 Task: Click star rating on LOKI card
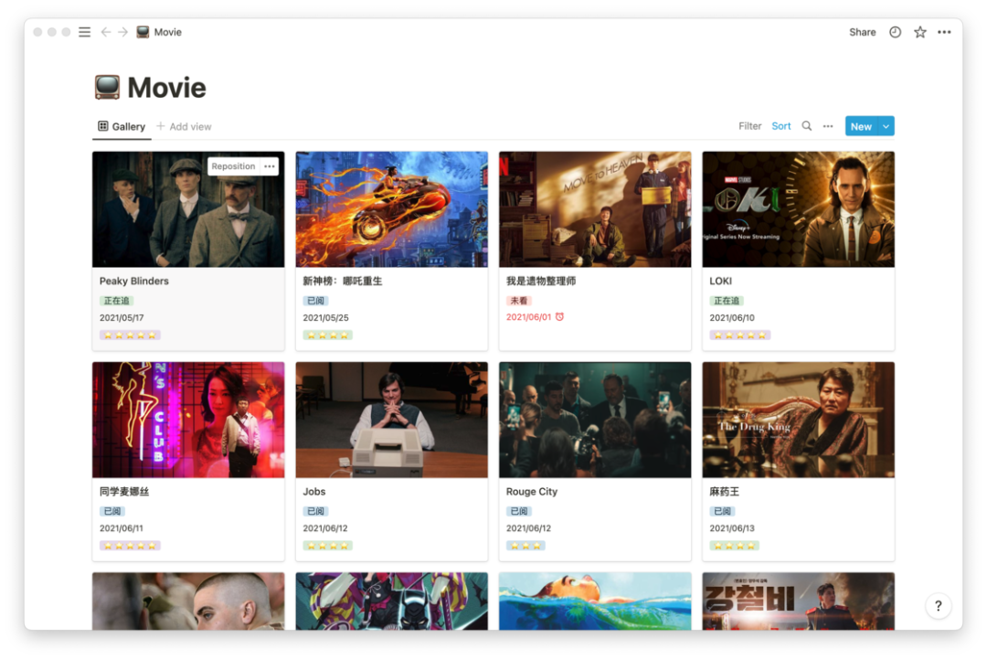(x=740, y=335)
